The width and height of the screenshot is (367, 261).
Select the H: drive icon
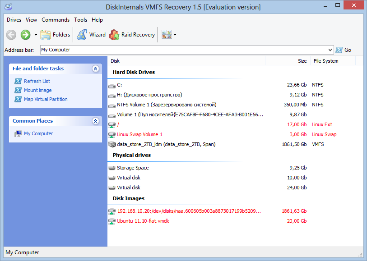112,96
